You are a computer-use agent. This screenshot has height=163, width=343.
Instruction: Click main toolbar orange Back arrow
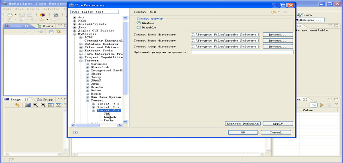(42, 20)
